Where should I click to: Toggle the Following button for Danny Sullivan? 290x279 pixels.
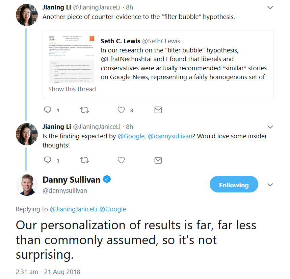pos(234,185)
